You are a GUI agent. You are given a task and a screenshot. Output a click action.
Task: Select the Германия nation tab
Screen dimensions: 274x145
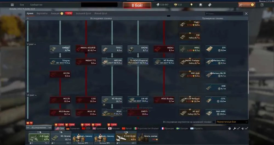click(73, 128)
